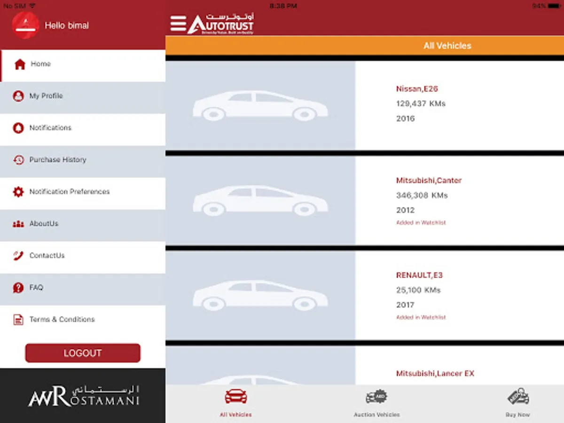
Task: Select the Nissan,E26 vehicle title
Action: [417, 89]
